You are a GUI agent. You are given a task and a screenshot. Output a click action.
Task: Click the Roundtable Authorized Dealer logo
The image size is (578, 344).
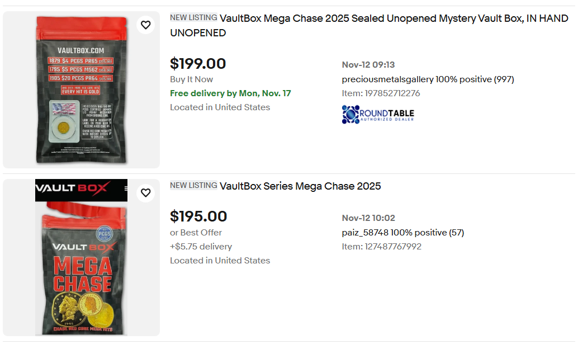coord(378,114)
